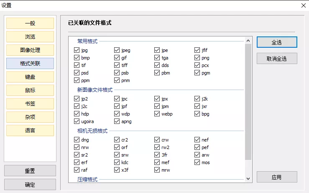Open the 鼠标 settings tab
Viewport: 309px width, 193px height.
point(30,90)
